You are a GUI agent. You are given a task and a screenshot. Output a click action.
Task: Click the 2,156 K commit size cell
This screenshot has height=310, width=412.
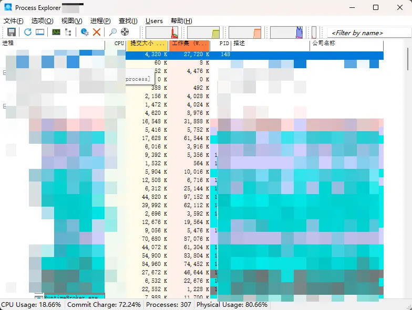(156, 97)
